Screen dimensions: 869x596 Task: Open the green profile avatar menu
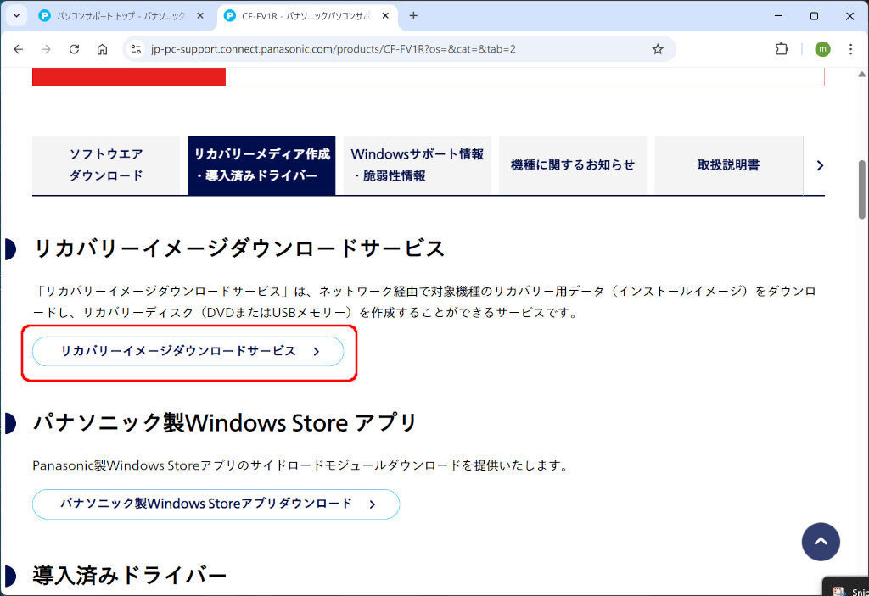tap(822, 49)
